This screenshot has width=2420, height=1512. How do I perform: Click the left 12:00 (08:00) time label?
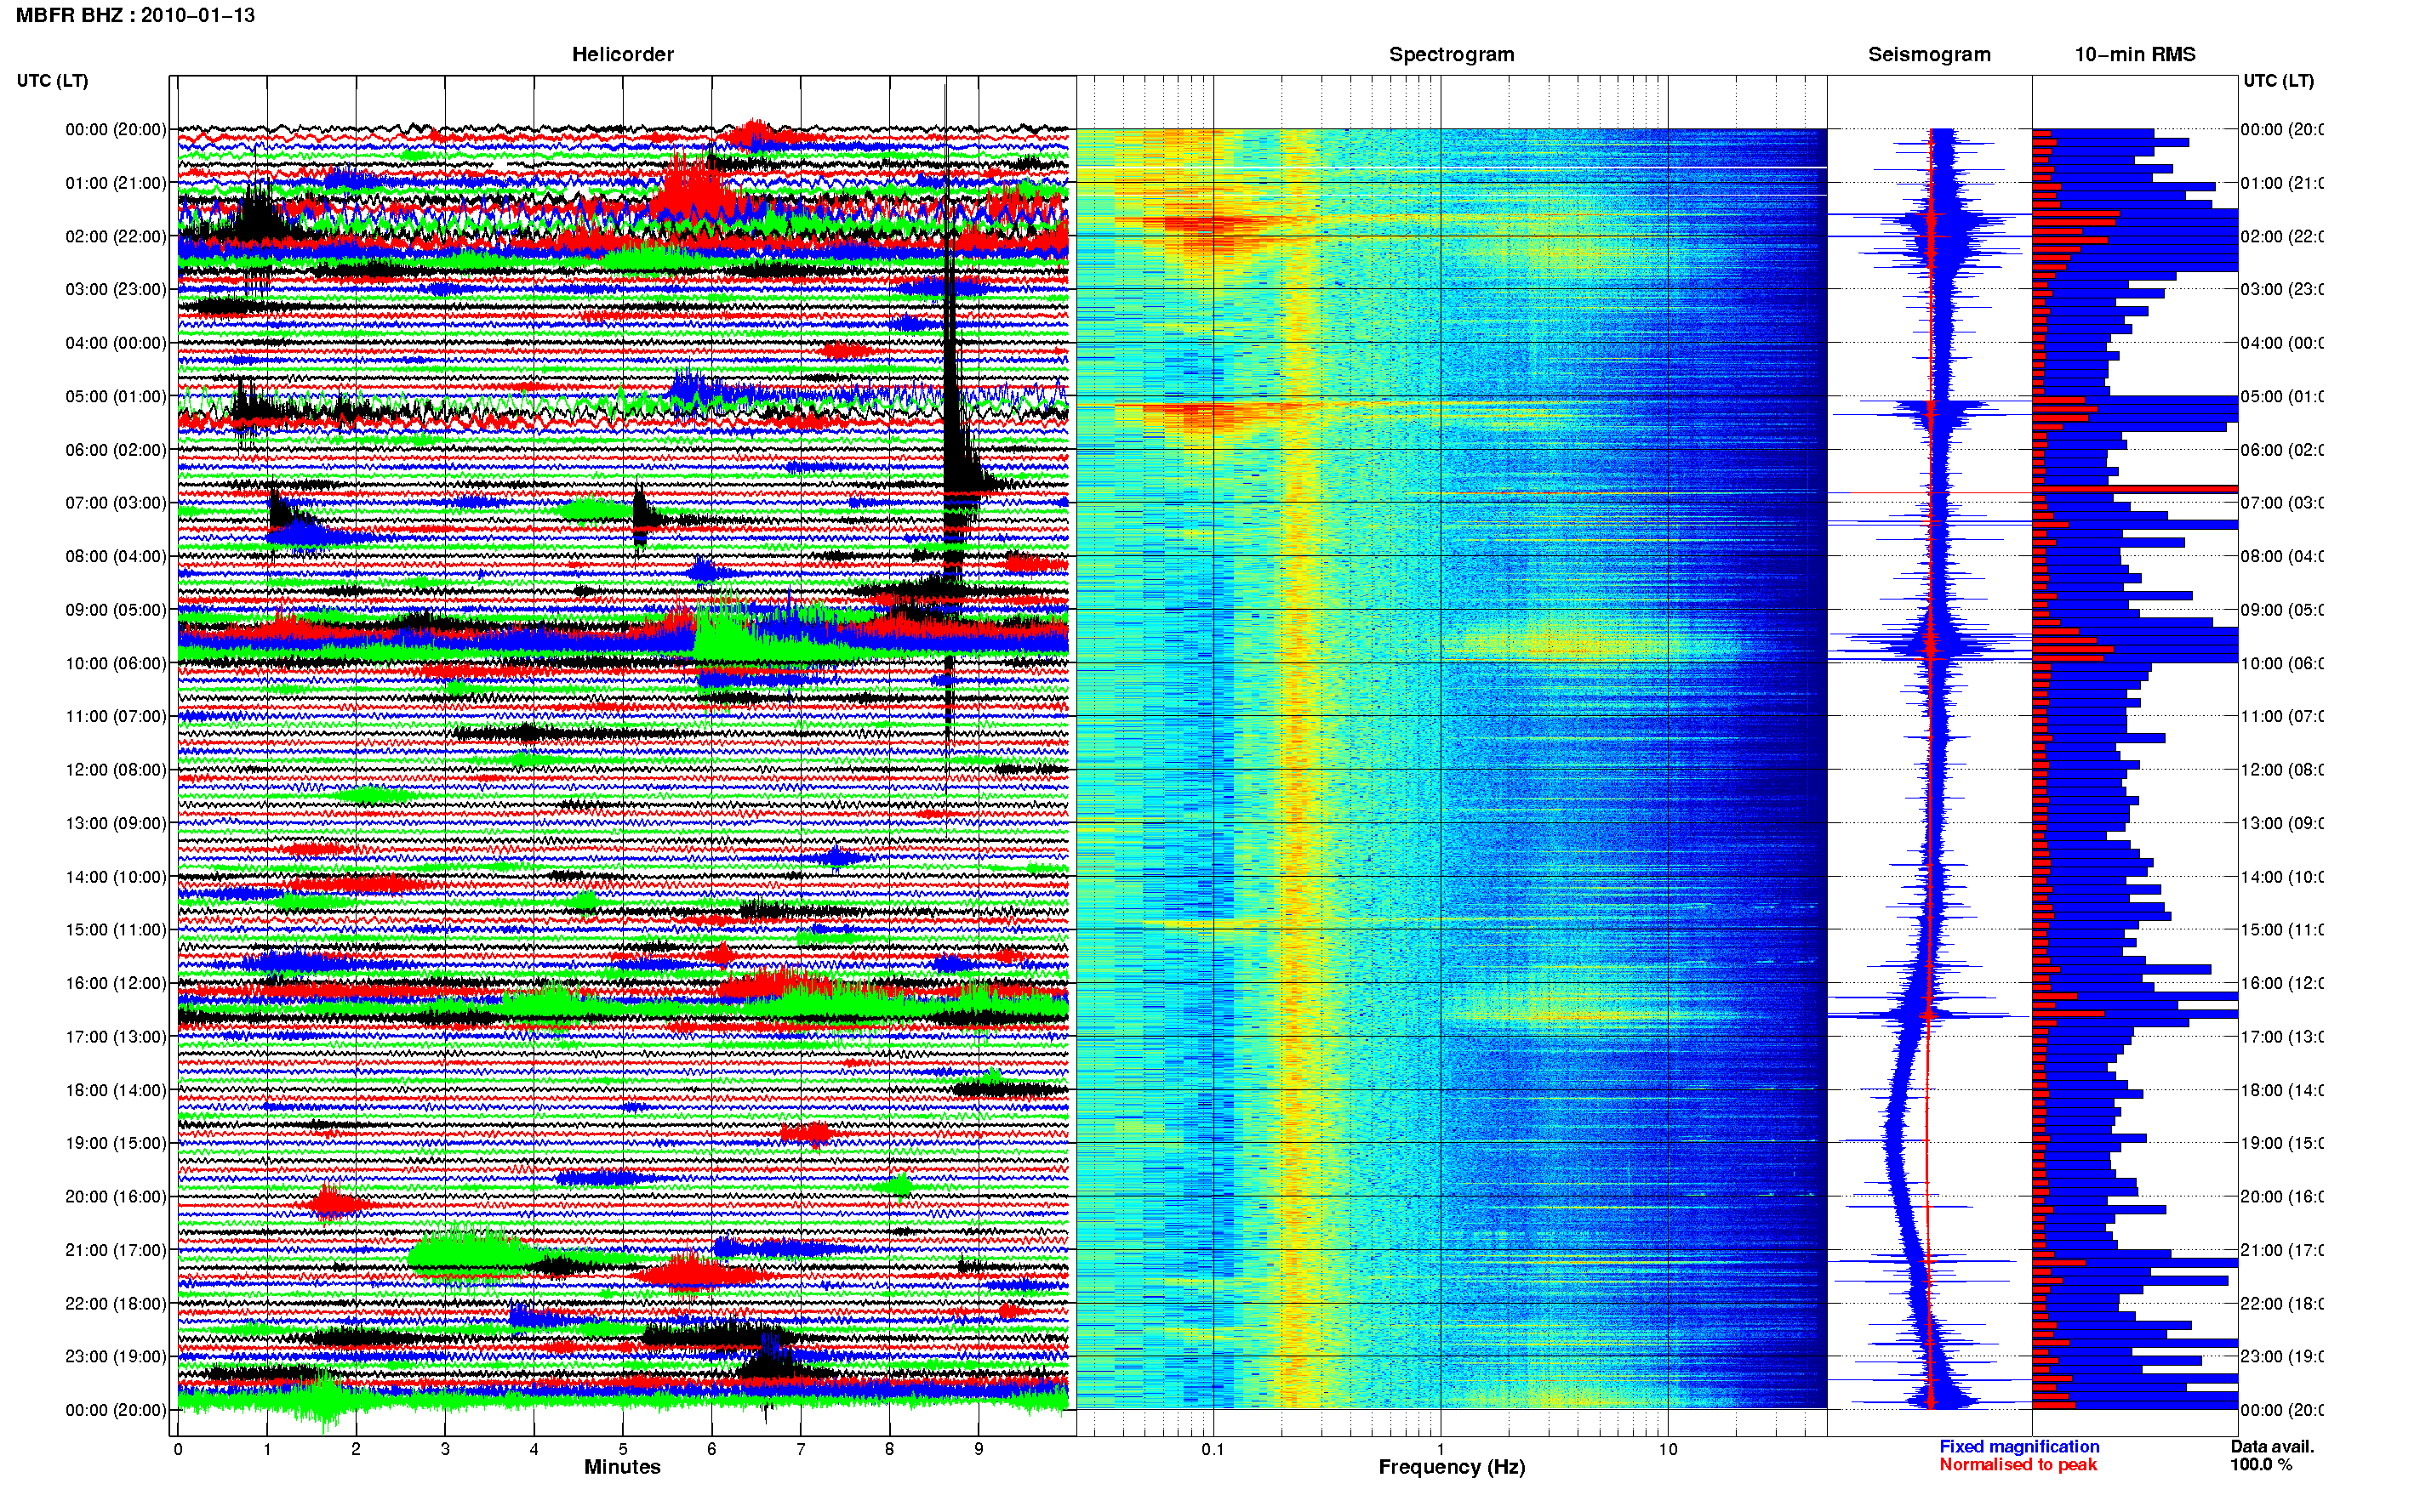(x=116, y=770)
